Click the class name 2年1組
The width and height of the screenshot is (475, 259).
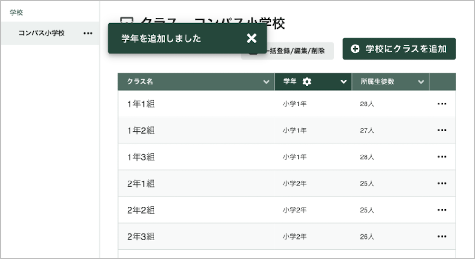point(141,183)
